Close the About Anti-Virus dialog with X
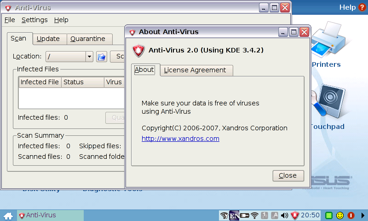The width and height of the screenshot is (368, 221). click(x=305, y=32)
